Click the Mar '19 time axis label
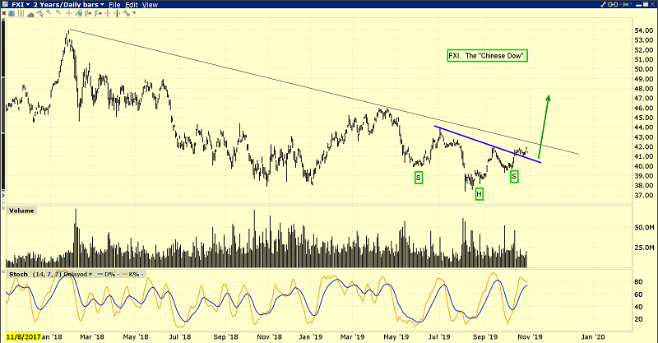The image size is (658, 343). pos(353,336)
